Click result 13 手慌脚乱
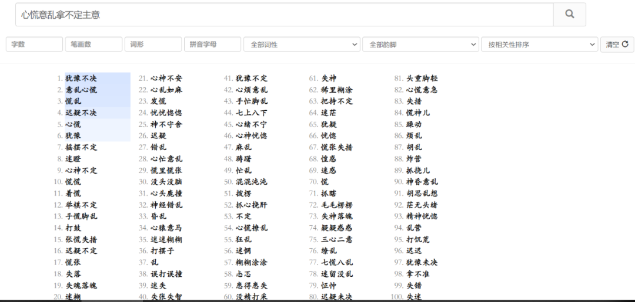Viewport: 635px width, 302px height. (x=81, y=216)
